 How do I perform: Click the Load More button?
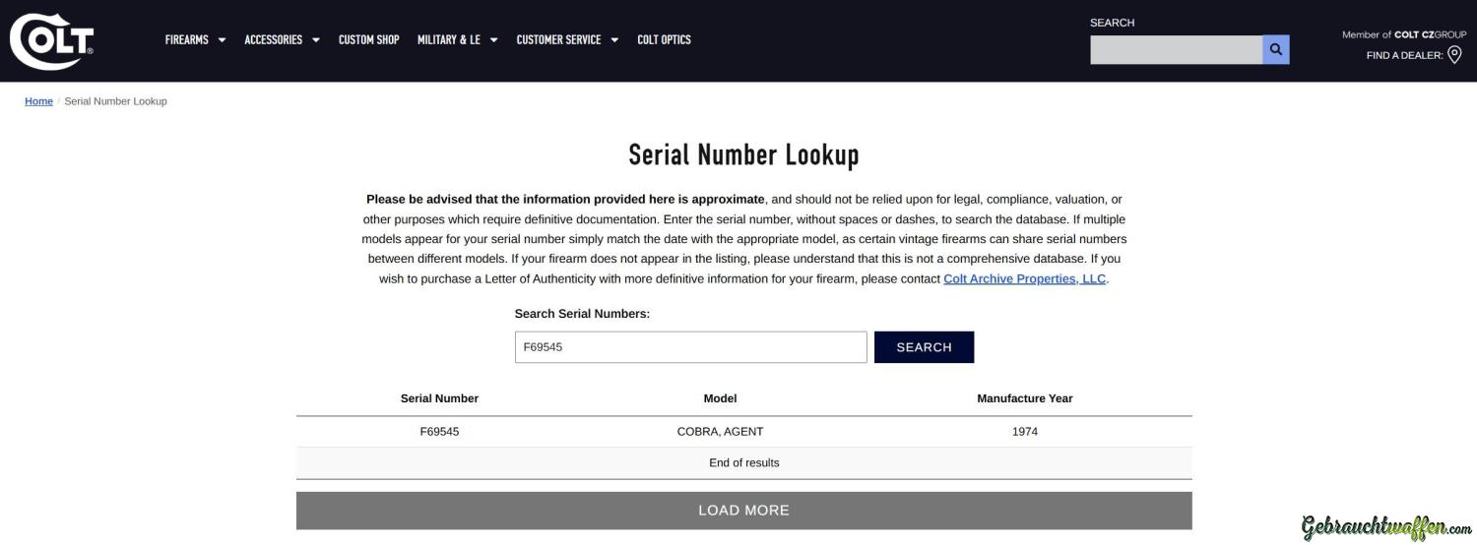pyautogui.click(x=743, y=511)
